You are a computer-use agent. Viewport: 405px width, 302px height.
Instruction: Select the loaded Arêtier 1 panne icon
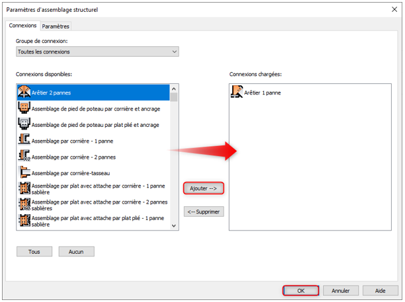pos(237,93)
